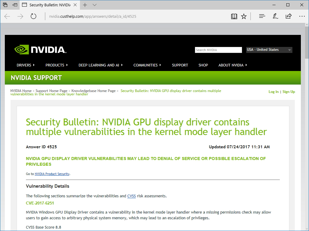Open the USA - United States dropdown
This screenshot has height=231, width=309.
(269, 50)
